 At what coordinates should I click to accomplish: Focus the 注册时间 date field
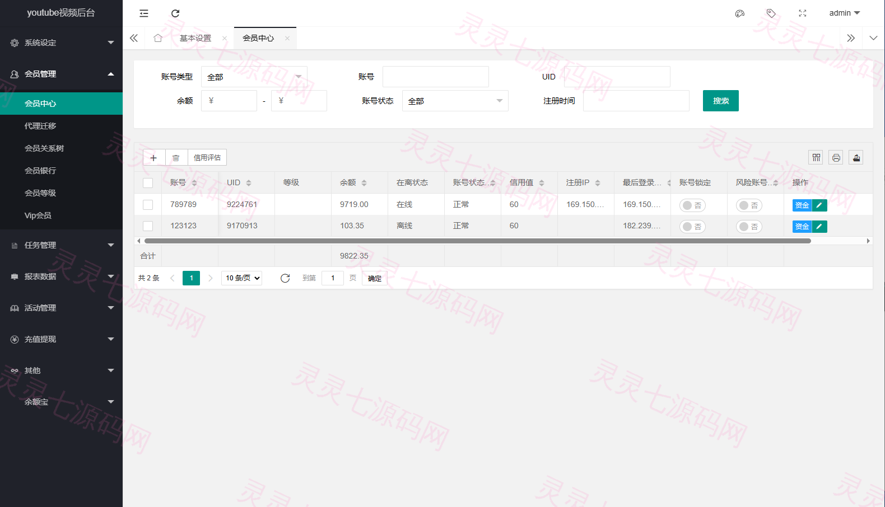(636, 101)
